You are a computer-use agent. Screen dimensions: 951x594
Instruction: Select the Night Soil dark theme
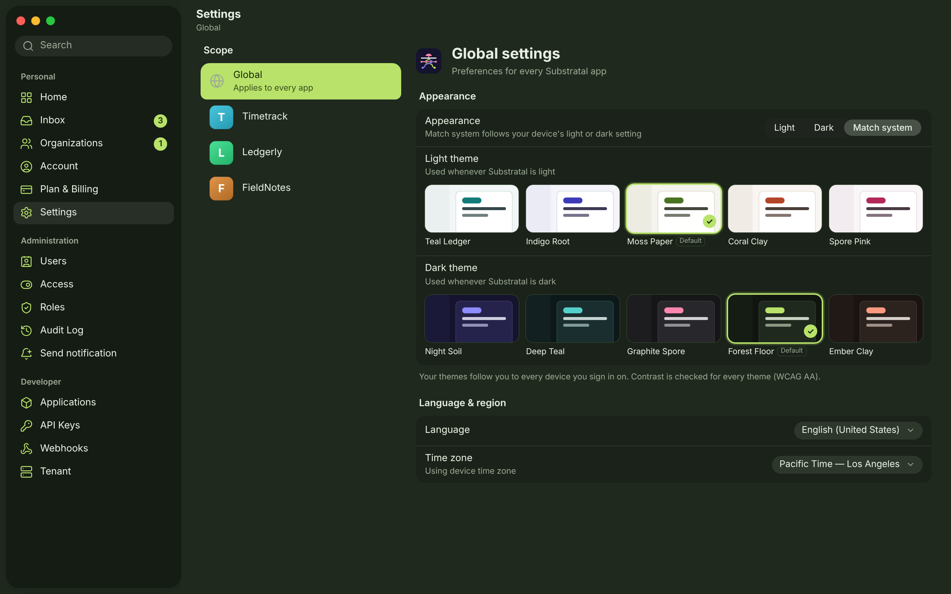471,319
